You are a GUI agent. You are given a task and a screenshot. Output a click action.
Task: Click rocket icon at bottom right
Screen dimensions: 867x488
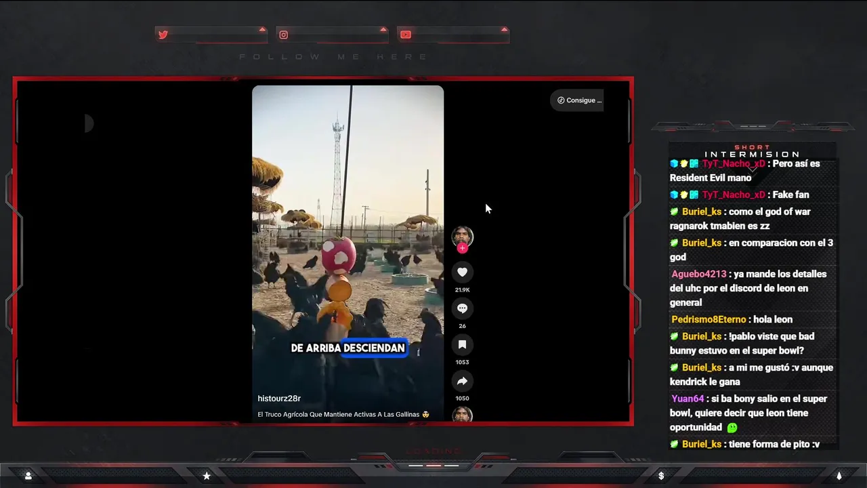(x=839, y=476)
